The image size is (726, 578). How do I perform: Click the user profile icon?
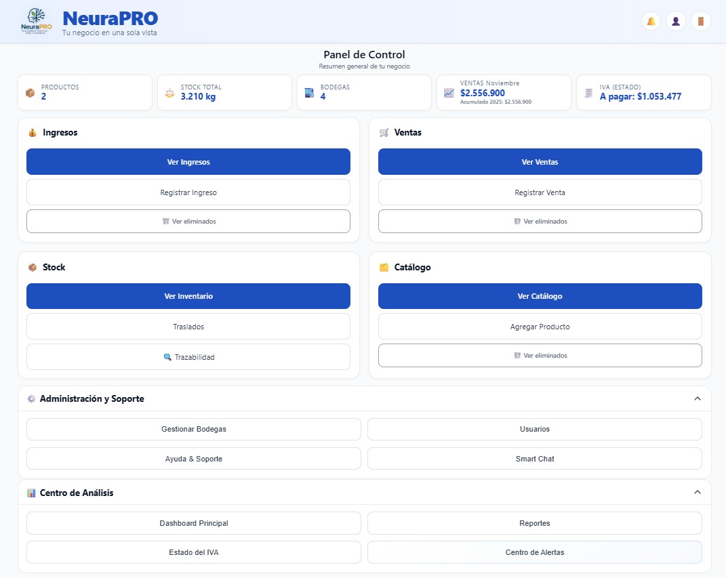676,21
